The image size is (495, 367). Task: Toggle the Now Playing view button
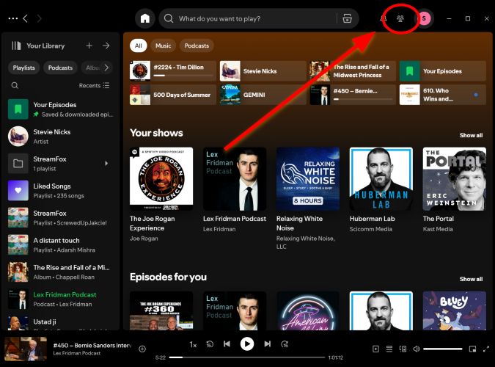click(376, 349)
